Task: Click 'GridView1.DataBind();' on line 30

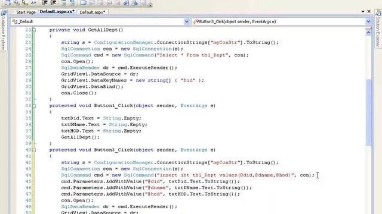Action: (x=93, y=87)
